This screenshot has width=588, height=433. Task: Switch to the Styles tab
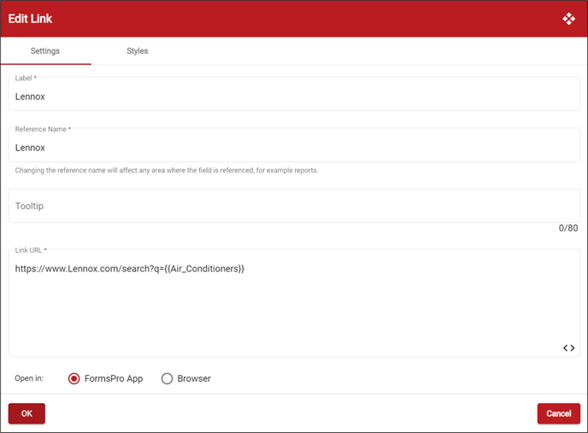pyautogui.click(x=138, y=51)
